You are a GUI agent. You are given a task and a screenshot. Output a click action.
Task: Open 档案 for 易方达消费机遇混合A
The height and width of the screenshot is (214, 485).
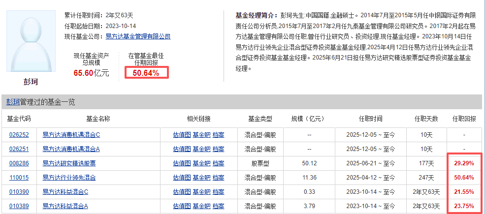[219, 149]
